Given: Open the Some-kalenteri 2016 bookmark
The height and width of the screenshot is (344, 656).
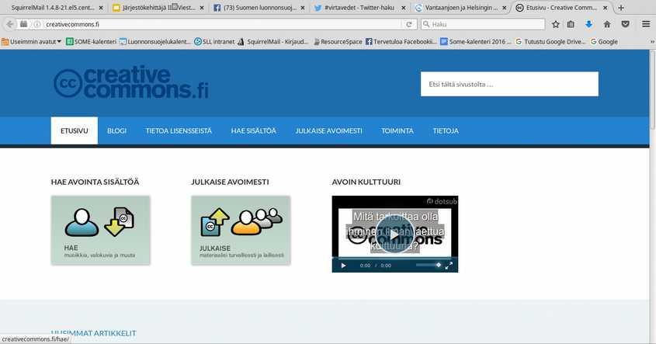Looking at the screenshot, I should tap(476, 41).
